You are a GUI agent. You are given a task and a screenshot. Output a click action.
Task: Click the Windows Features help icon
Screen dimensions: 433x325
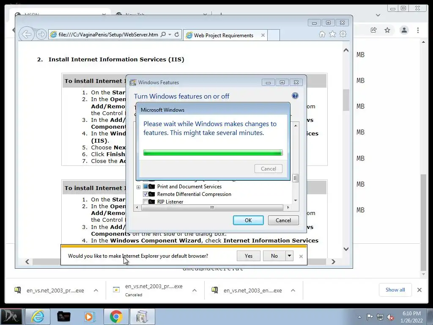tap(295, 96)
